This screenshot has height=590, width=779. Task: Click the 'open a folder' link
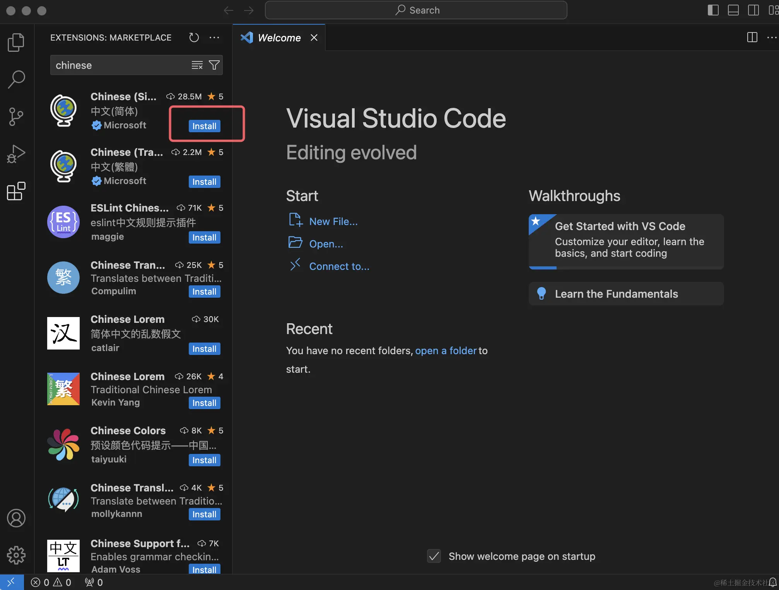coord(446,351)
